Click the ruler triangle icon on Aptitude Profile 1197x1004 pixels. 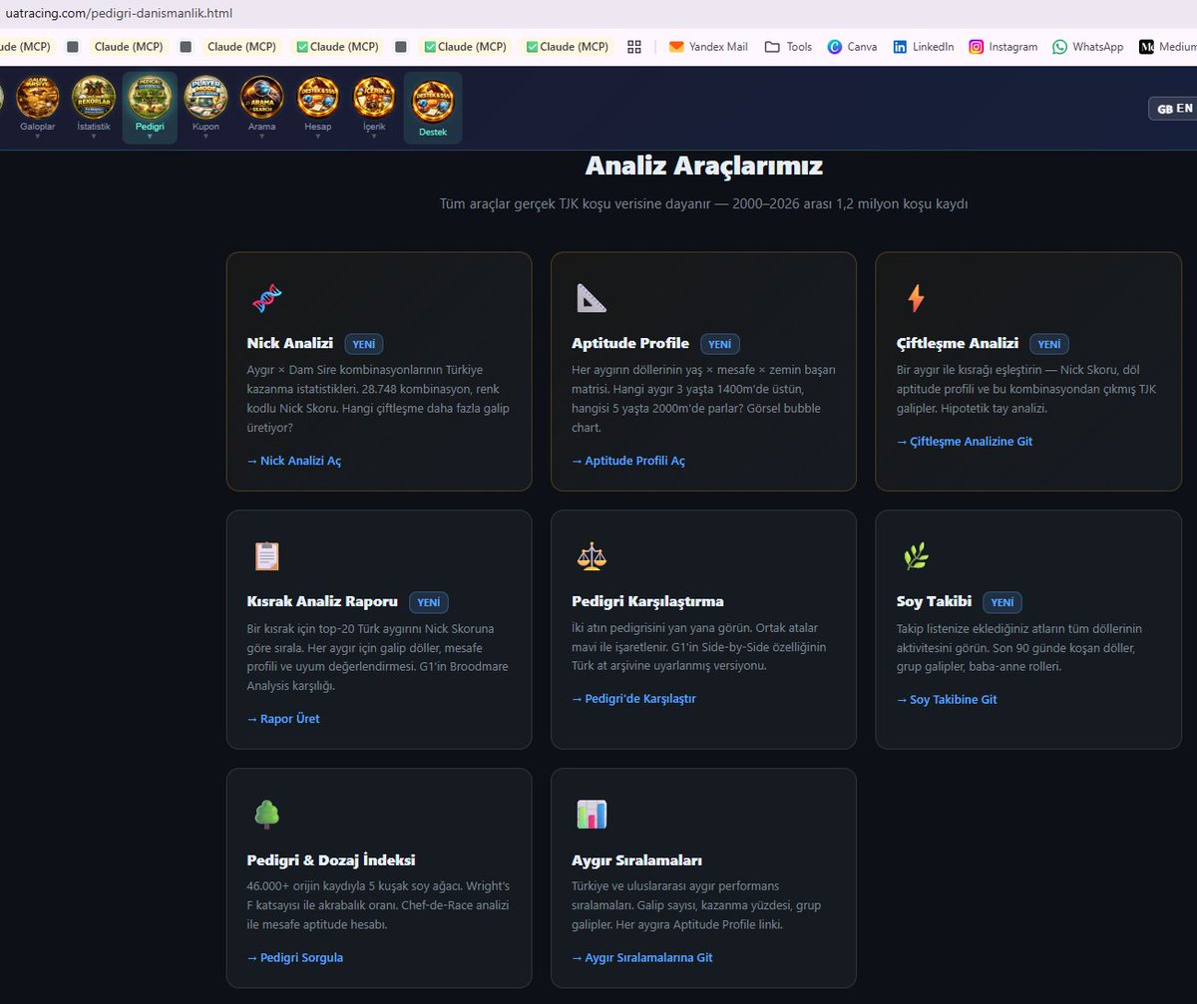591,297
